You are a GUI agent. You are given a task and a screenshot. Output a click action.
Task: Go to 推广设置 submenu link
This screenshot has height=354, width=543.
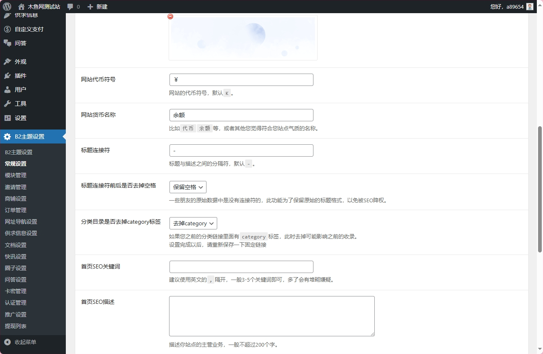[16, 315]
